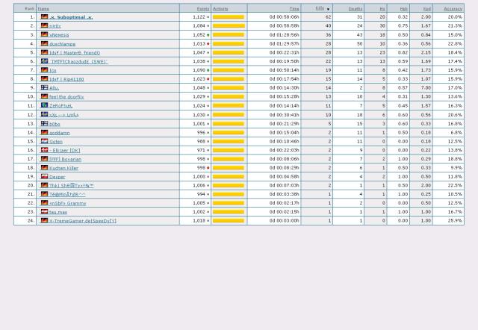The height and width of the screenshot is (330, 478).
Task: Click the flag icon beside b0bo
Action: (x=44, y=123)
